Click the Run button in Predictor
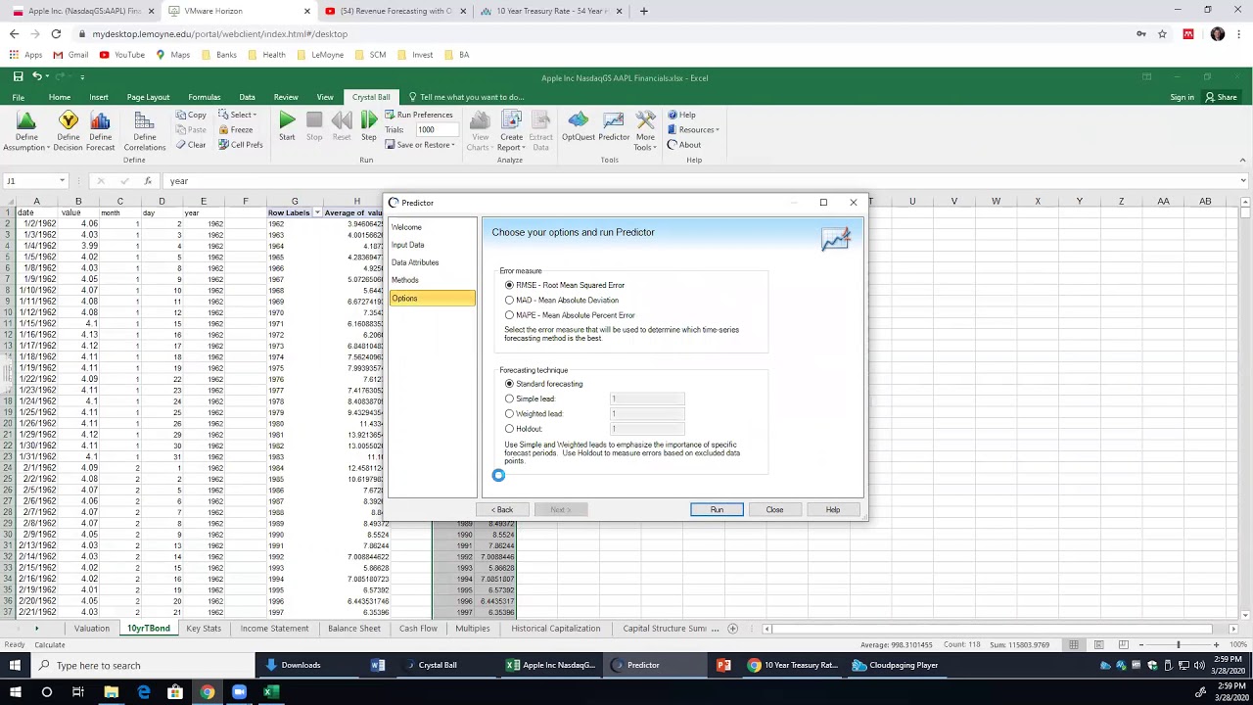Screen dimensions: 1253x705 click(717, 509)
